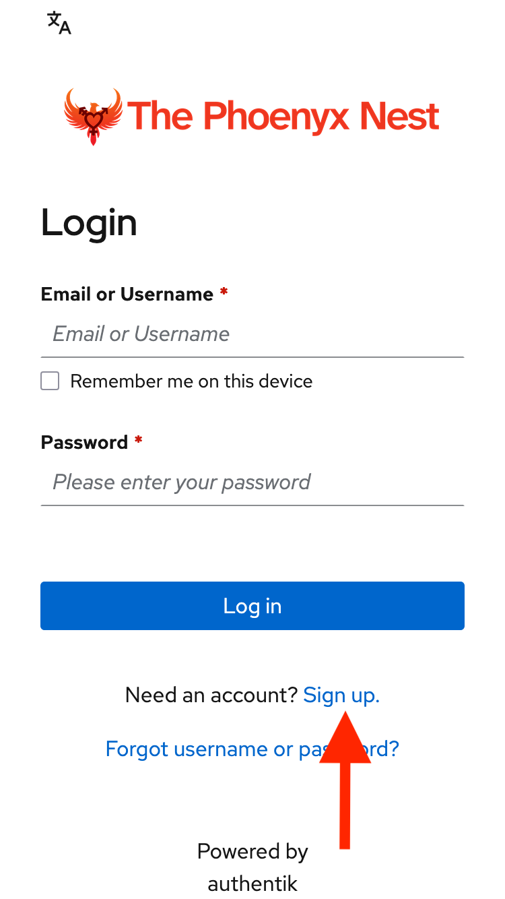Click the 'Need an account?' text

(x=211, y=695)
